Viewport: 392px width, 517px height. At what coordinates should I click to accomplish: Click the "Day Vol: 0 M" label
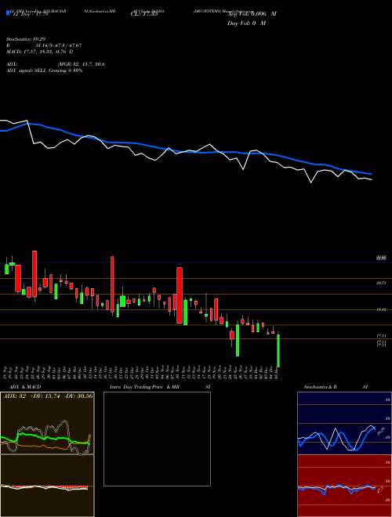[x=246, y=23]
